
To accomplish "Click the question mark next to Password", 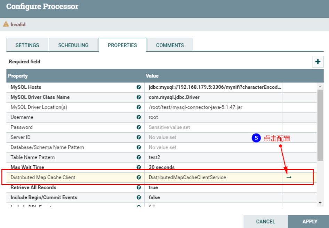I will (138, 127).
